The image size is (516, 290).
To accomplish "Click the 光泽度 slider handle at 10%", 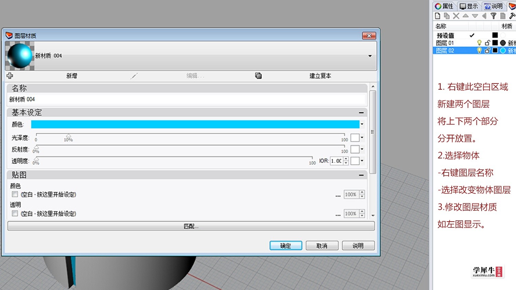I will [x=68, y=136].
